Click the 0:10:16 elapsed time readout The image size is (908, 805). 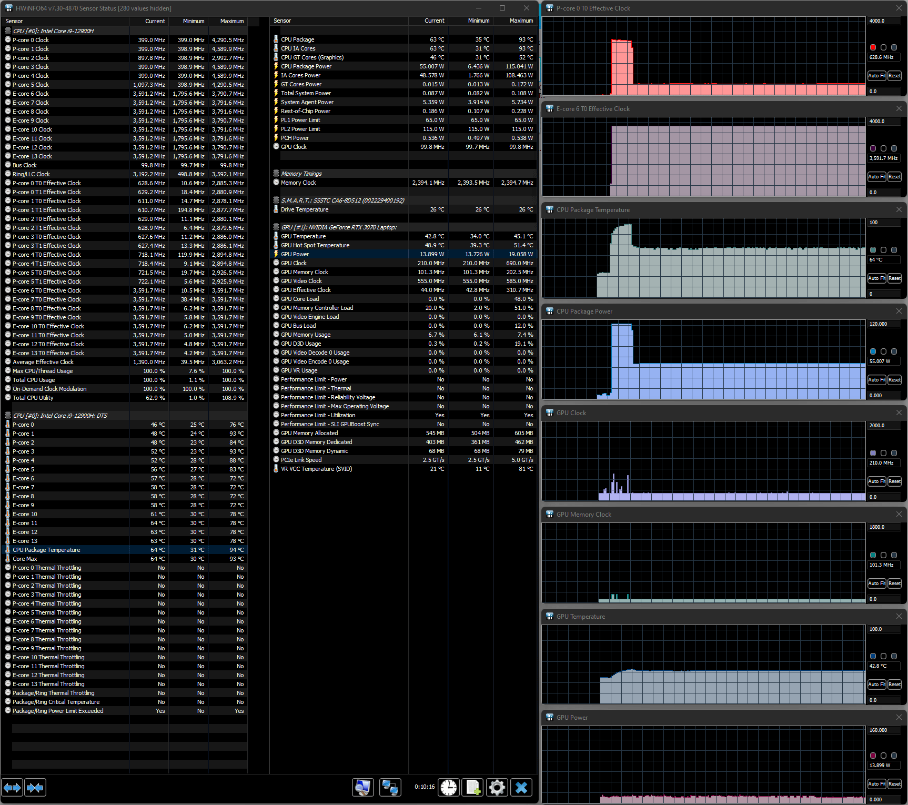[x=425, y=787]
